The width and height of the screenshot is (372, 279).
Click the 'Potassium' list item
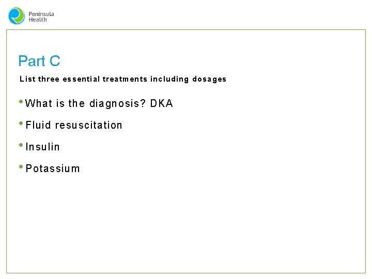[x=53, y=168]
